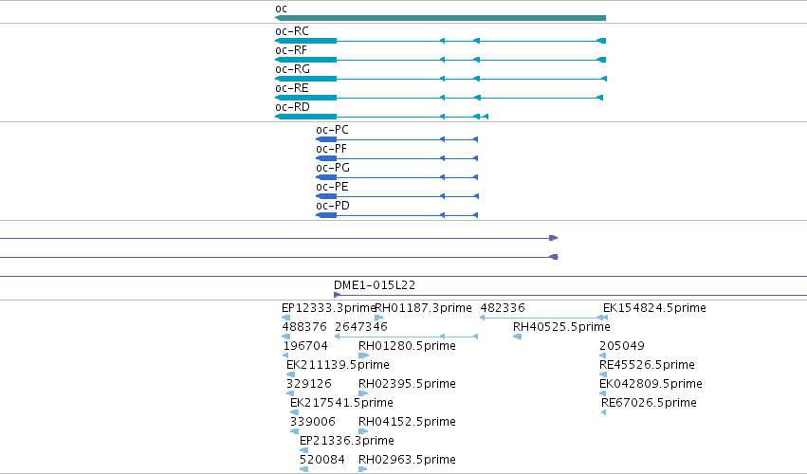
Task: Select the oc-RC transcript label
Action: pyautogui.click(x=292, y=31)
